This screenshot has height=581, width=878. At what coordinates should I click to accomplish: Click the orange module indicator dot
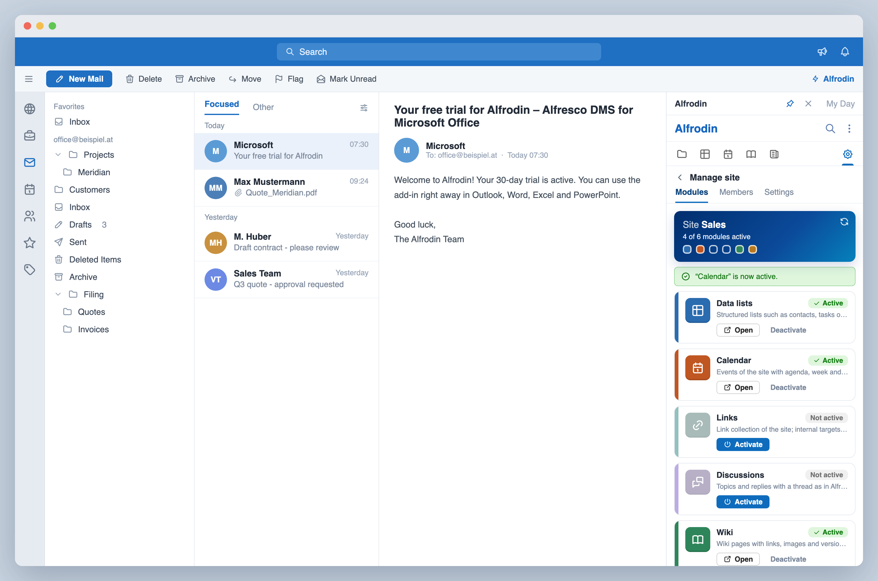click(x=700, y=249)
